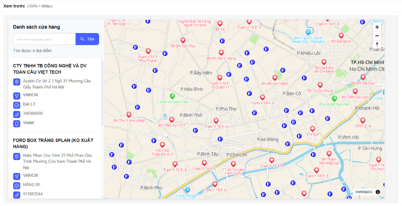Viewport: 402px width, 206px height.
Task: Select the Trạm Y Tế P. 4 marker
Action: pyautogui.click(x=216, y=121)
